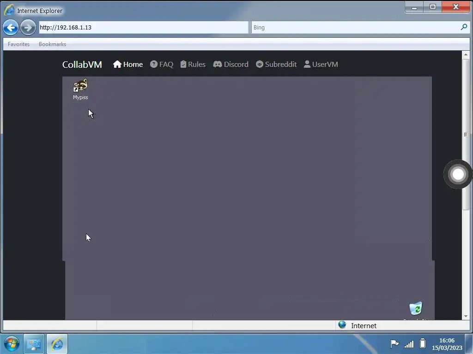Open the clock showing 16:06
473x354 pixels.
coord(447,341)
